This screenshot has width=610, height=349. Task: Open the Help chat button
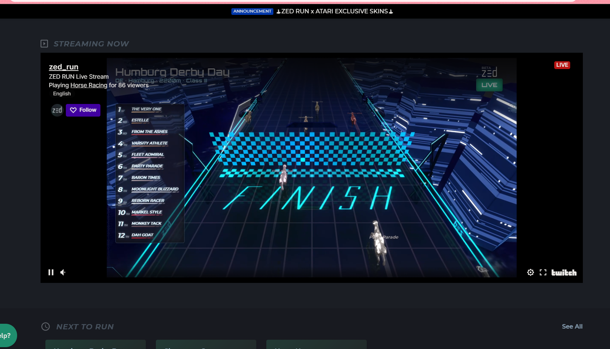coord(7,336)
